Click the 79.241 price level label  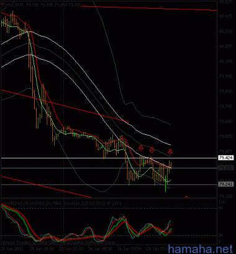tap(226, 184)
